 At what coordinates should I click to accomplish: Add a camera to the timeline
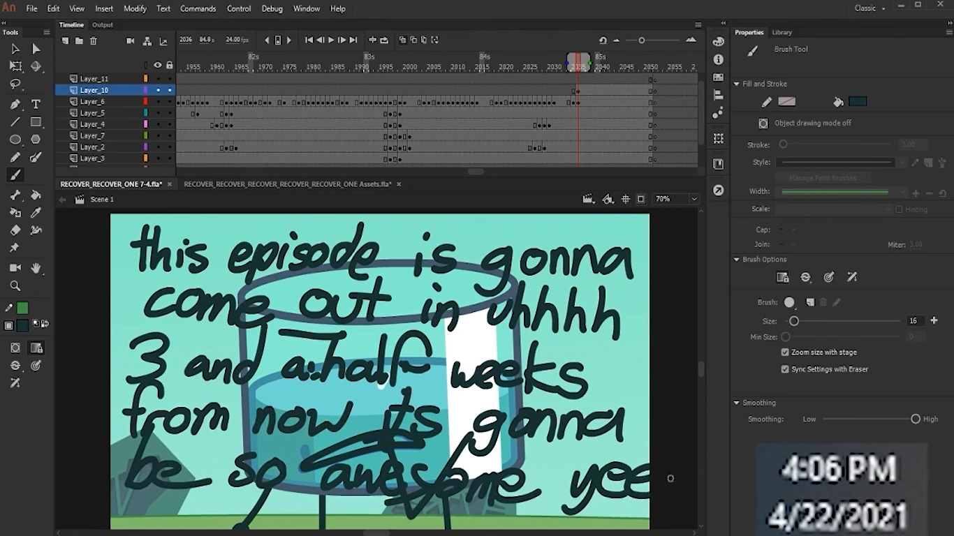click(x=130, y=41)
